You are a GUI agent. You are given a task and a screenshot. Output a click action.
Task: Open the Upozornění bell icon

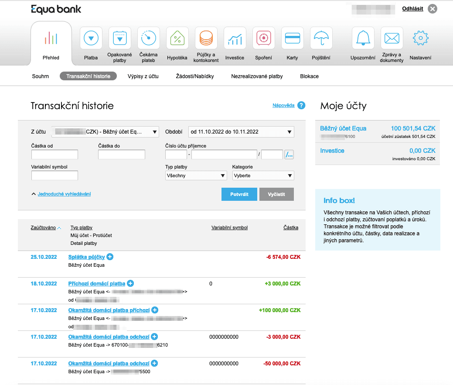click(363, 38)
